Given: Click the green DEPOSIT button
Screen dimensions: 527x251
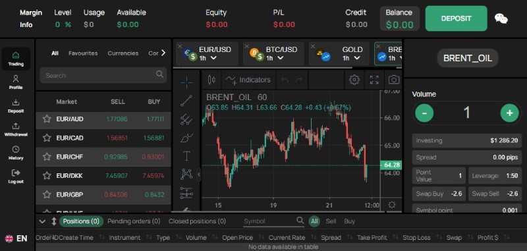Looking at the screenshot, I should click(456, 18).
